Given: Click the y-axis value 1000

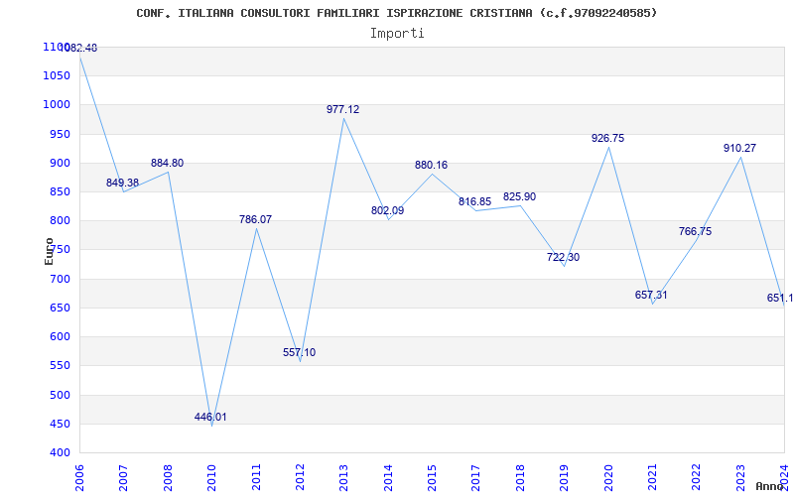Looking at the screenshot, I should pyautogui.click(x=57, y=105).
